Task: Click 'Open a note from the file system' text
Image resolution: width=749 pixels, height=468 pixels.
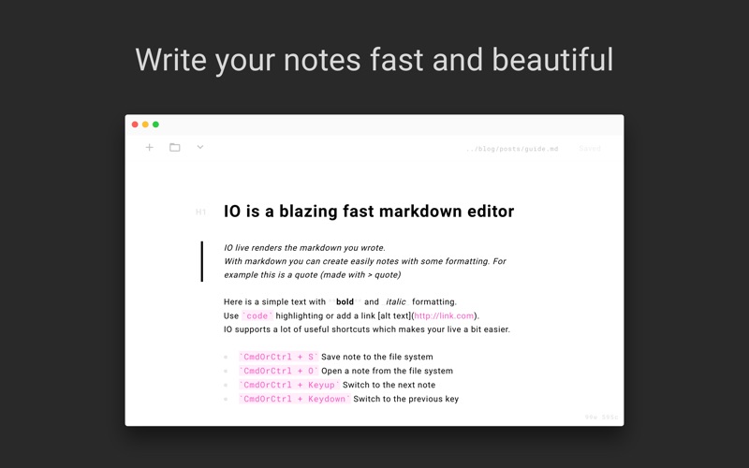Action: pos(387,371)
